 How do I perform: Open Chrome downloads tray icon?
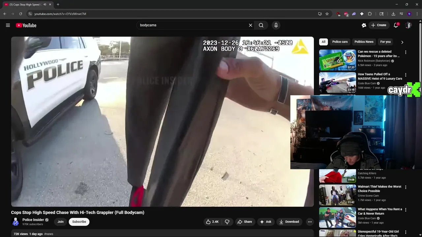click(x=393, y=14)
